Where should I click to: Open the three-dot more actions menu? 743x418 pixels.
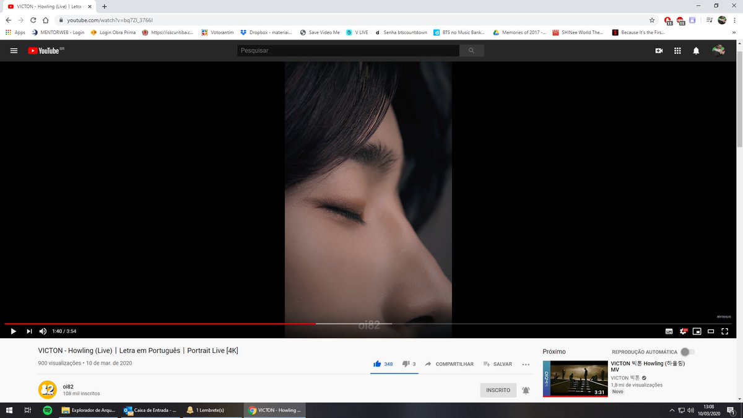pyautogui.click(x=526, y=364)
